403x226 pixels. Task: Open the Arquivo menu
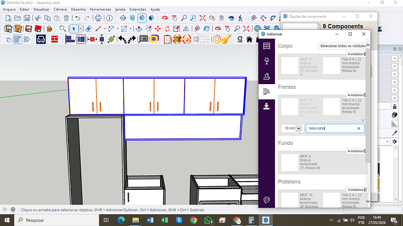tap(9, 9)
